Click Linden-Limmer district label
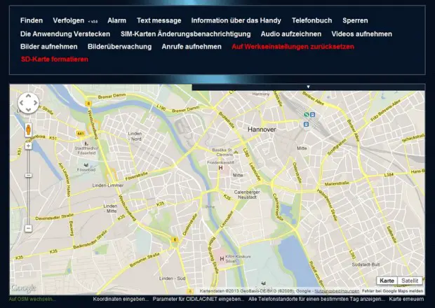This screenshot has width=435, height=308. click(x=108, y=185)
